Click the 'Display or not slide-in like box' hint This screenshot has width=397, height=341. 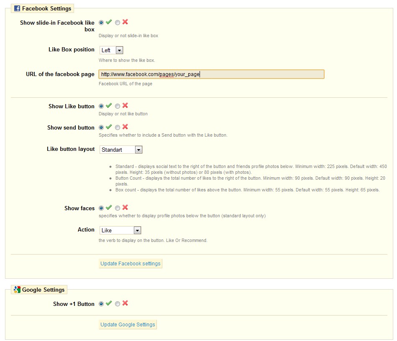[128, 36]
